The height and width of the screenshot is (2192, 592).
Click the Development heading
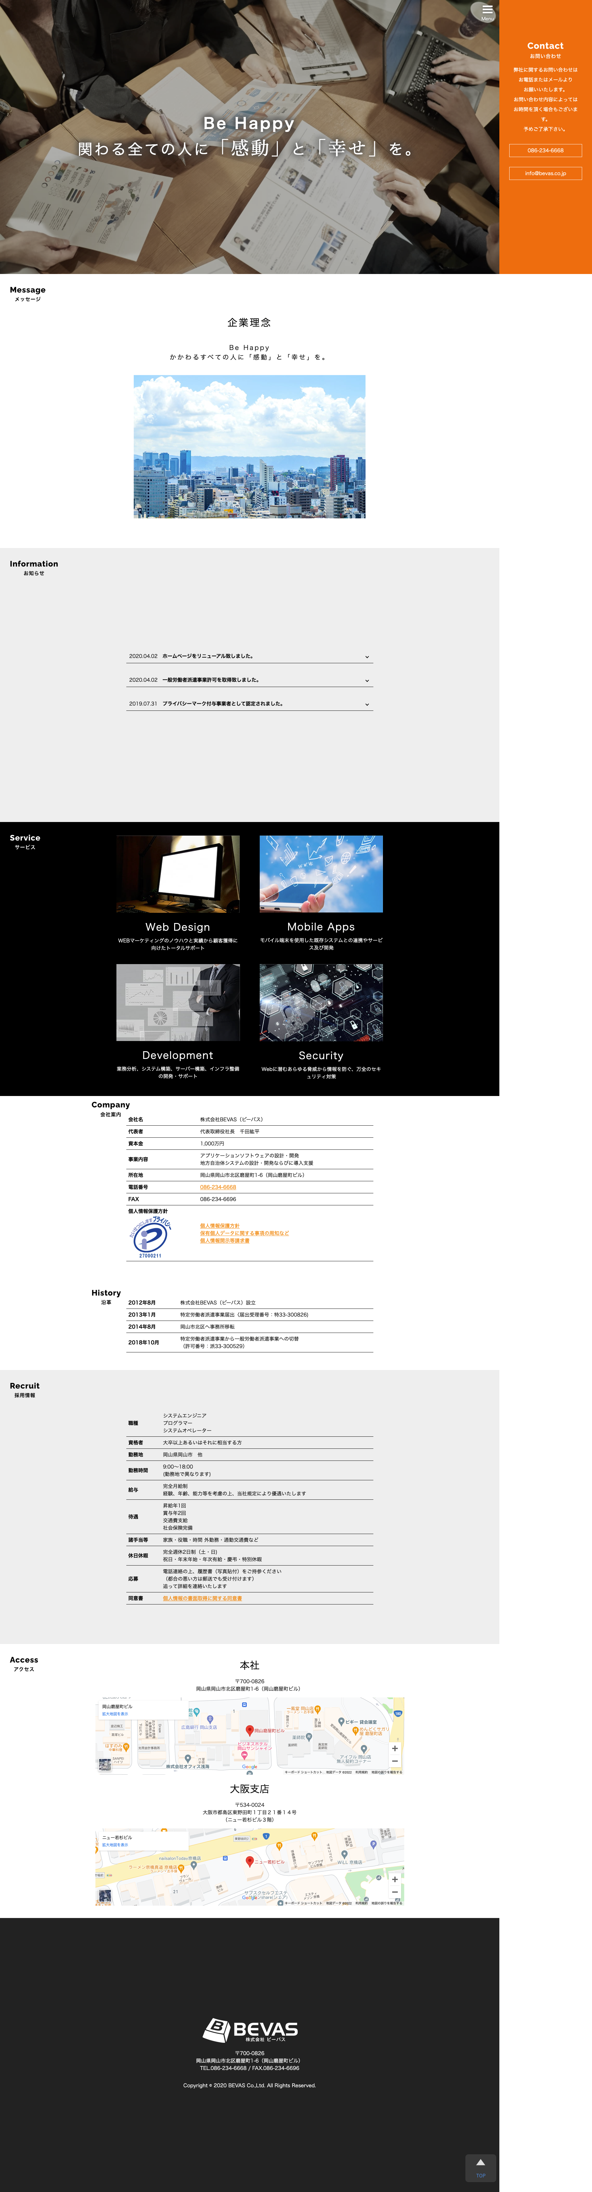pos(178,1055)
